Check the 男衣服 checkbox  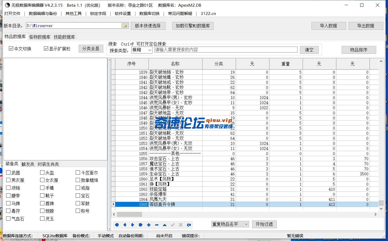(8, 180)
